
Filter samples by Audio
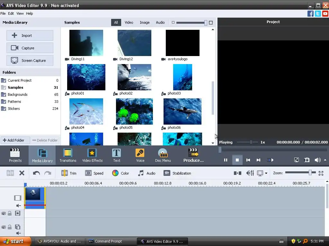click(160, 22)
